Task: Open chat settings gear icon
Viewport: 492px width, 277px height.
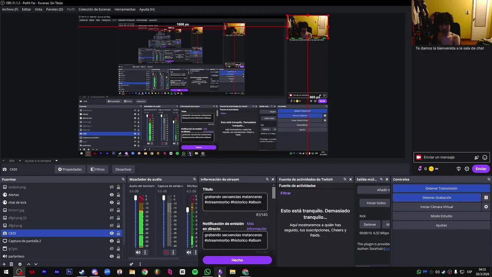Action: (467, 169)
